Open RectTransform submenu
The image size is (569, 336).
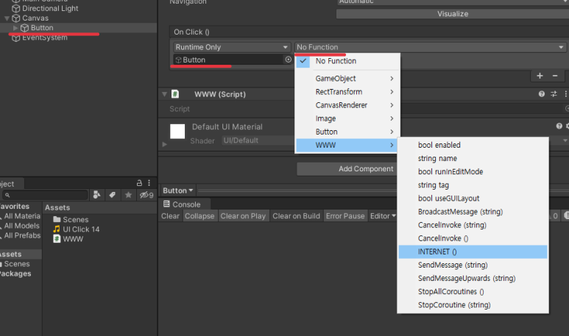point(347,92)
